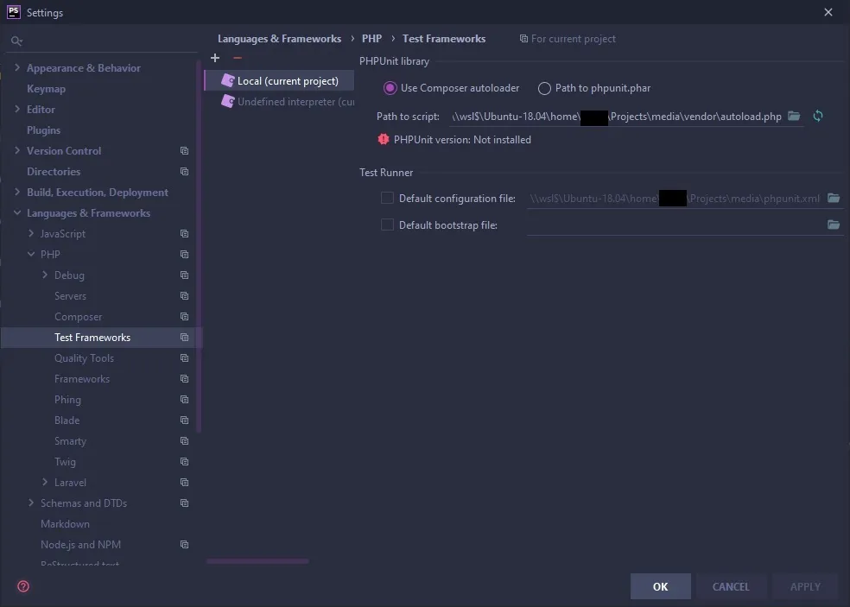This screenshot has height=607, width=850.
Task: Expand Version Control section
Action: pyautogui.click(x=16, y=150)
